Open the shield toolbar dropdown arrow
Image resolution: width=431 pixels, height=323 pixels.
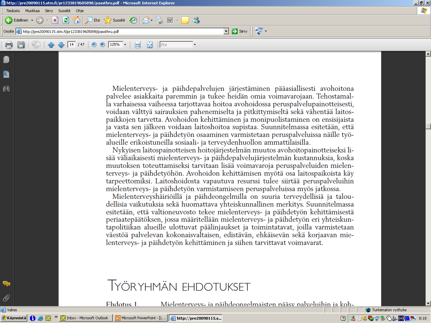click(266, 31)
